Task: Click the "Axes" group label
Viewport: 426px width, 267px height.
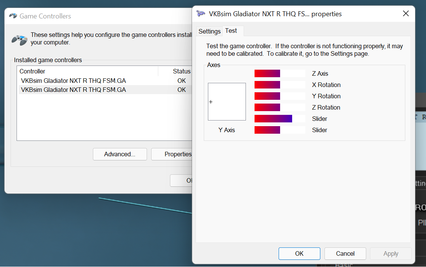Action: 214,65
